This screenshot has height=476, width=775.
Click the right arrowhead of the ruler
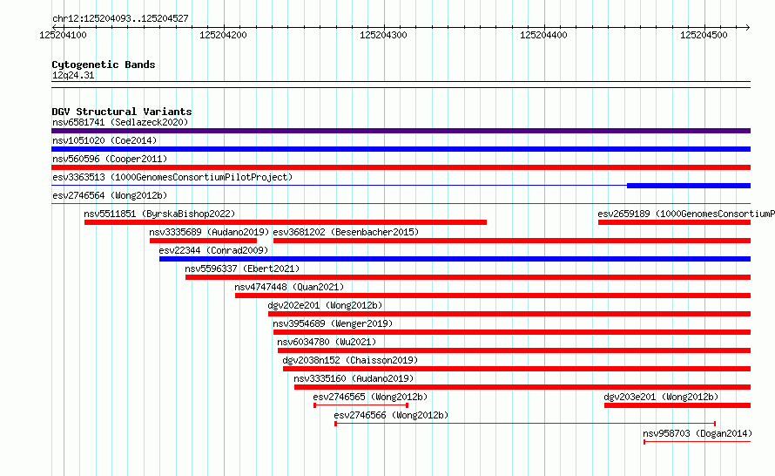[x=748, y=27]
